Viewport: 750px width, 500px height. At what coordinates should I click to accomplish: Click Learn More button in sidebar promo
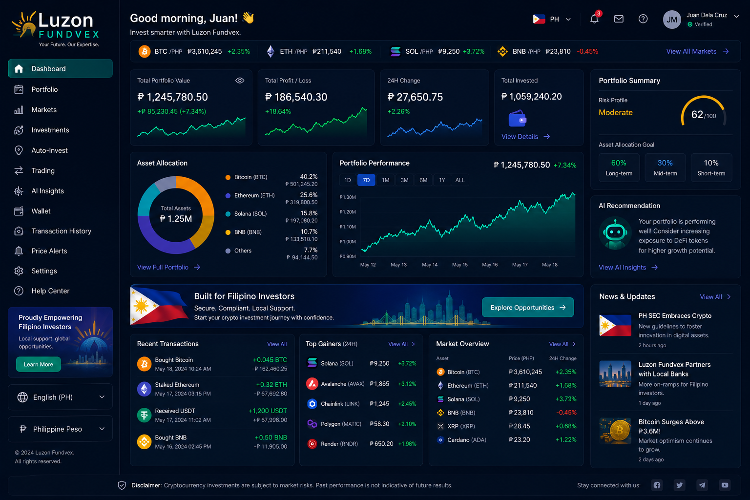(x=39, y=364)
